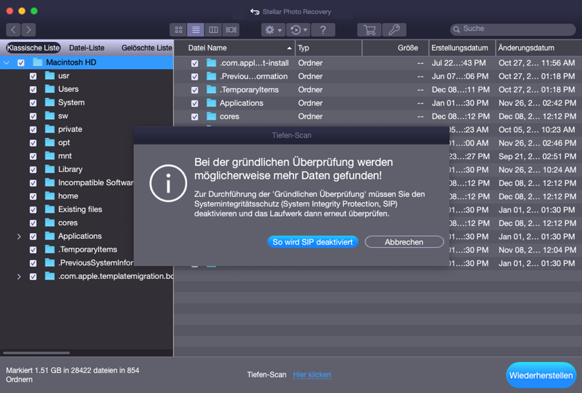The width and height of the screenshot is (582, 393).
Task: Collapse the Macintosh HD tree node
Action: pos(6,63)
